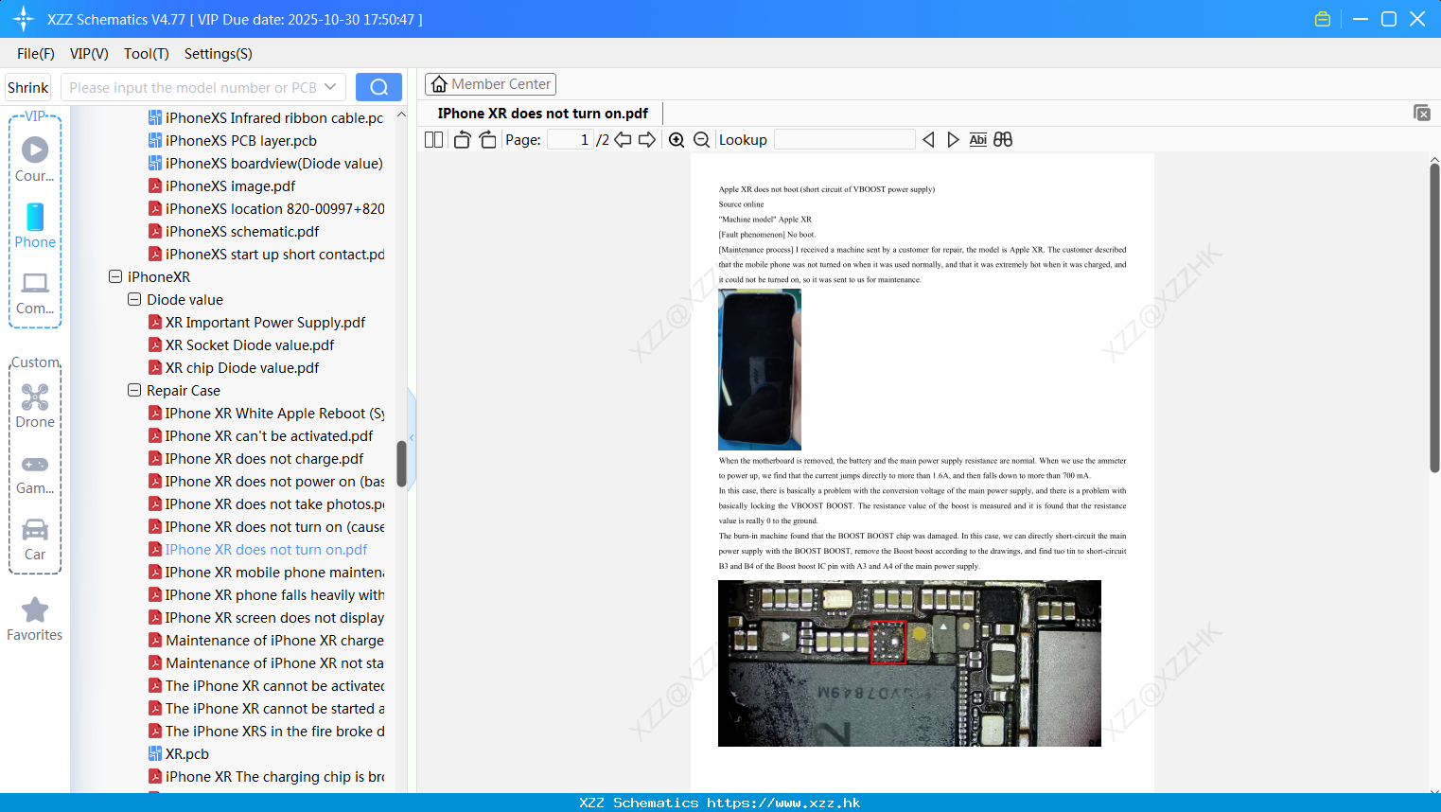Find previous lookup result
Image resolution: width=1441 pixels, height=812 pixels.
click(928, 139)
